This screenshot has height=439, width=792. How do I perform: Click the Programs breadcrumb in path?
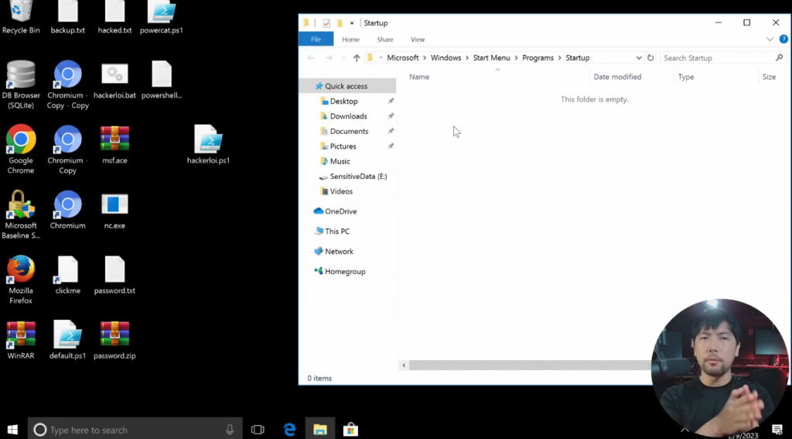[x=538, y=58]
